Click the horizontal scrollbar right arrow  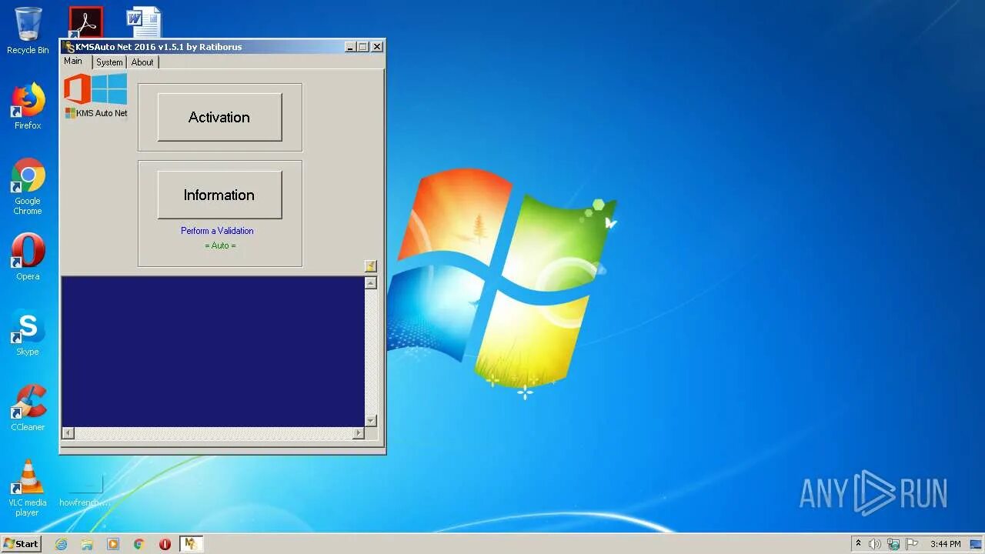358,433
